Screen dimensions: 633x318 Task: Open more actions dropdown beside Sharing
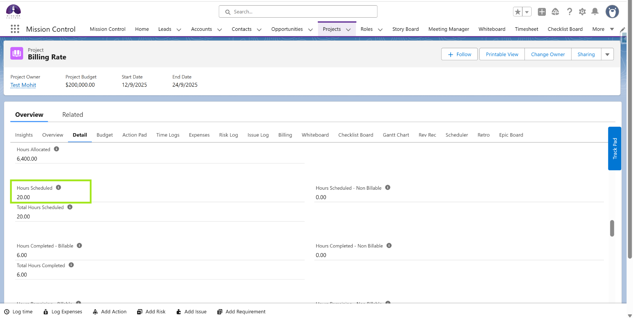(607, 54)
